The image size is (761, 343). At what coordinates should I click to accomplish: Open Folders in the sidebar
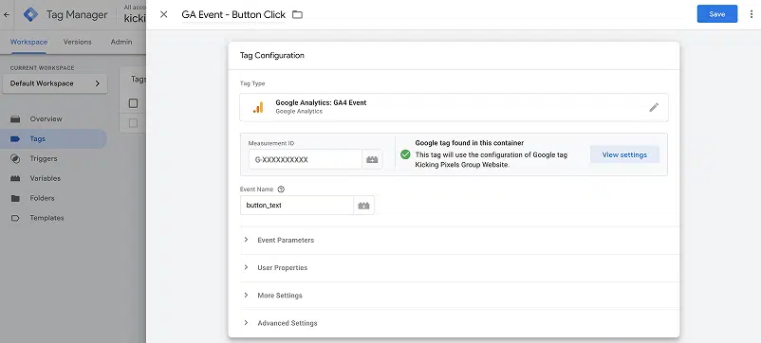click(x=54, y=198)
